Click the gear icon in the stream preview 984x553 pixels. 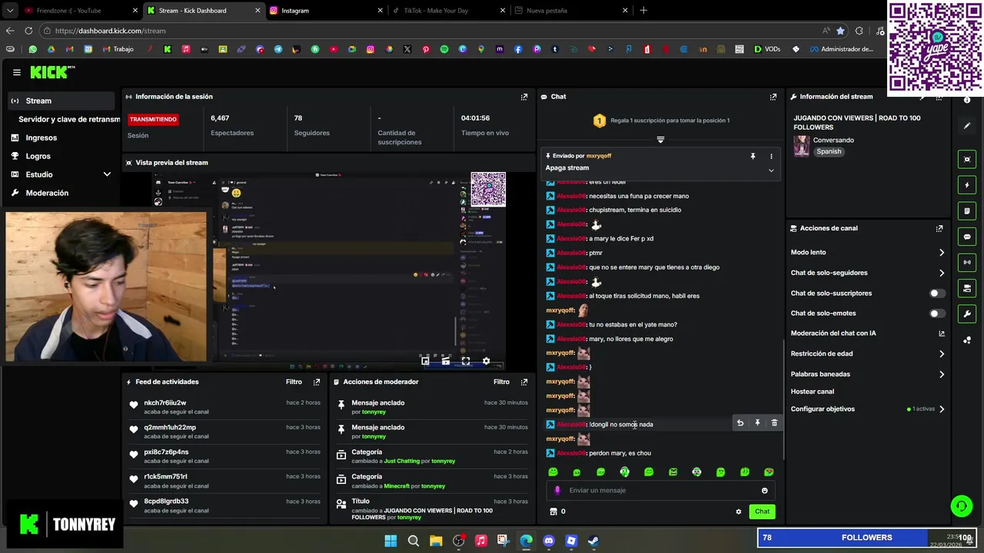point(486,360)
